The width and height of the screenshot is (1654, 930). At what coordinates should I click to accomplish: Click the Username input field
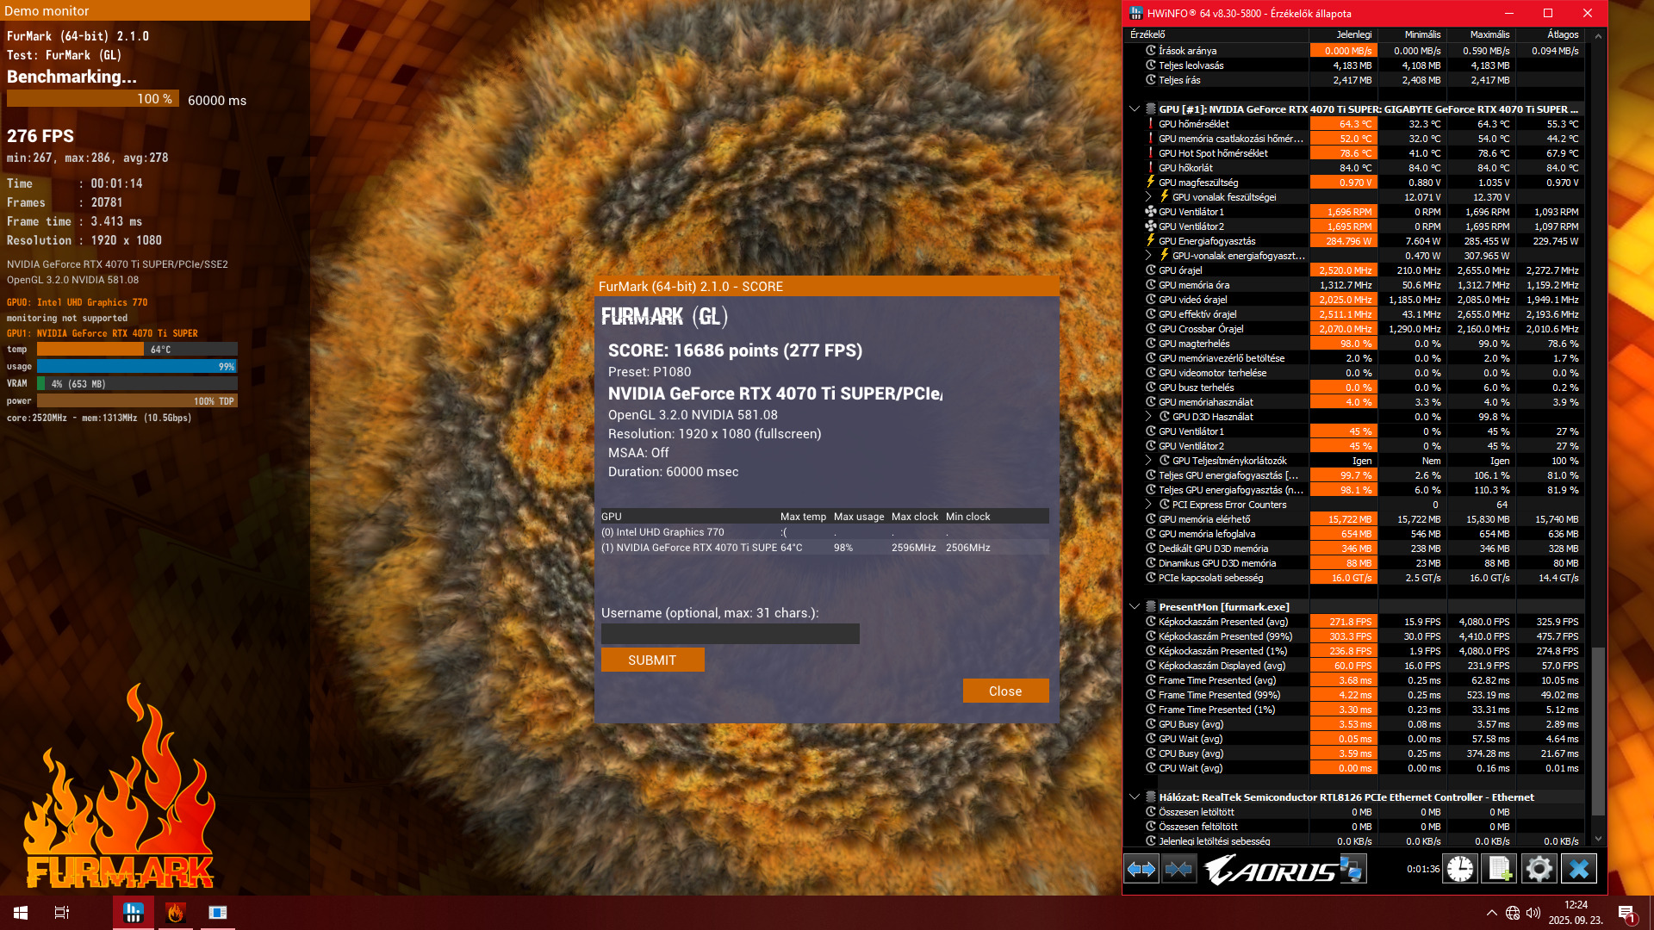[730, 635]
